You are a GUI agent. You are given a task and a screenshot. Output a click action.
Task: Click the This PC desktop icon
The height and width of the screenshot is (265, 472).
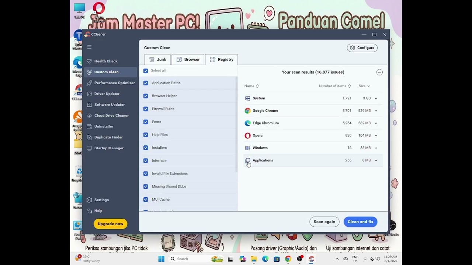[79, 11]
